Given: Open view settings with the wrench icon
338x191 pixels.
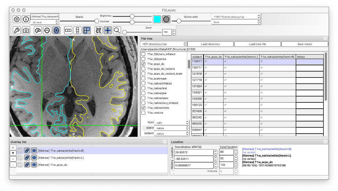Looking at the screenshot, I should point(17,31).
